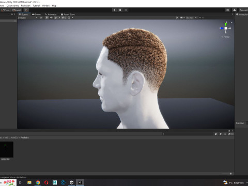This screenshot has width=248, height=186.
Task: Toggle Pivot handle position mode
Action: tap(5, 10)
